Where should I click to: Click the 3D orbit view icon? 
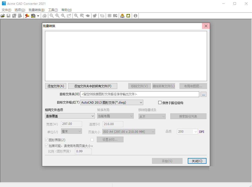(88, 16)
